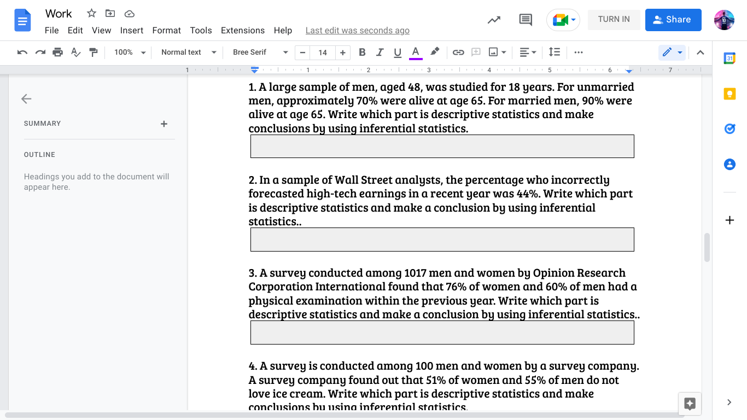Open the Format menu
747x420 pixels.
coord(166,30)
